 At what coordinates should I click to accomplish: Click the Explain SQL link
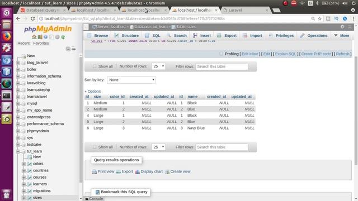click(x=285, y=54)
